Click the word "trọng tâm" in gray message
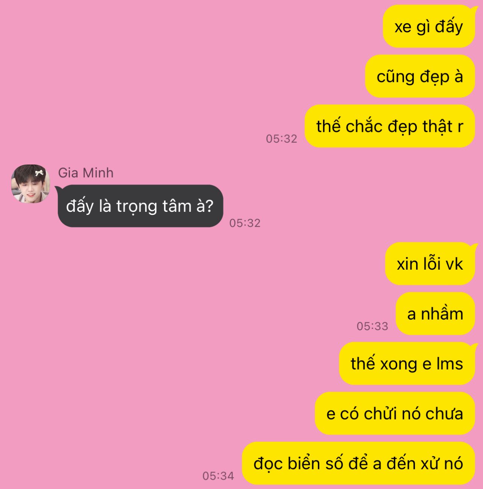The height and width of the screenshot is (489, 483). (x=154, y=207)
